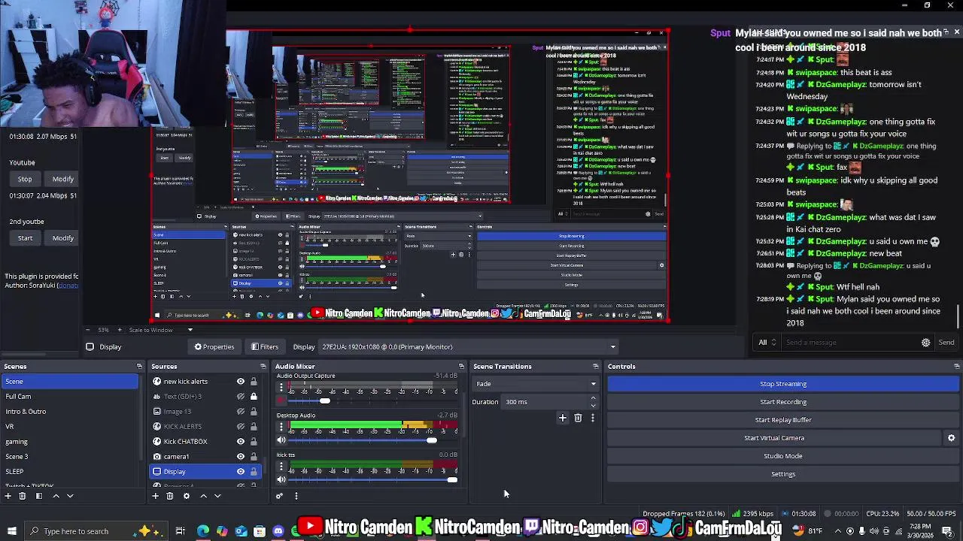The width and height of the screenshot is (963, 541).
Task: Hide the Kick CHATBOX source
Action: 241,442
